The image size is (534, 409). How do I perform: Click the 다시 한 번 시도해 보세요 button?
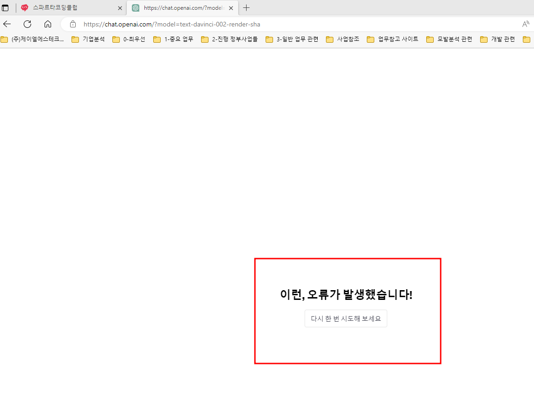point(345,318)
